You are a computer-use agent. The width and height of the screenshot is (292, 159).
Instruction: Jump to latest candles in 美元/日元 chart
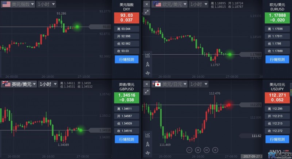pyautogui.click(x=207, y=150)
